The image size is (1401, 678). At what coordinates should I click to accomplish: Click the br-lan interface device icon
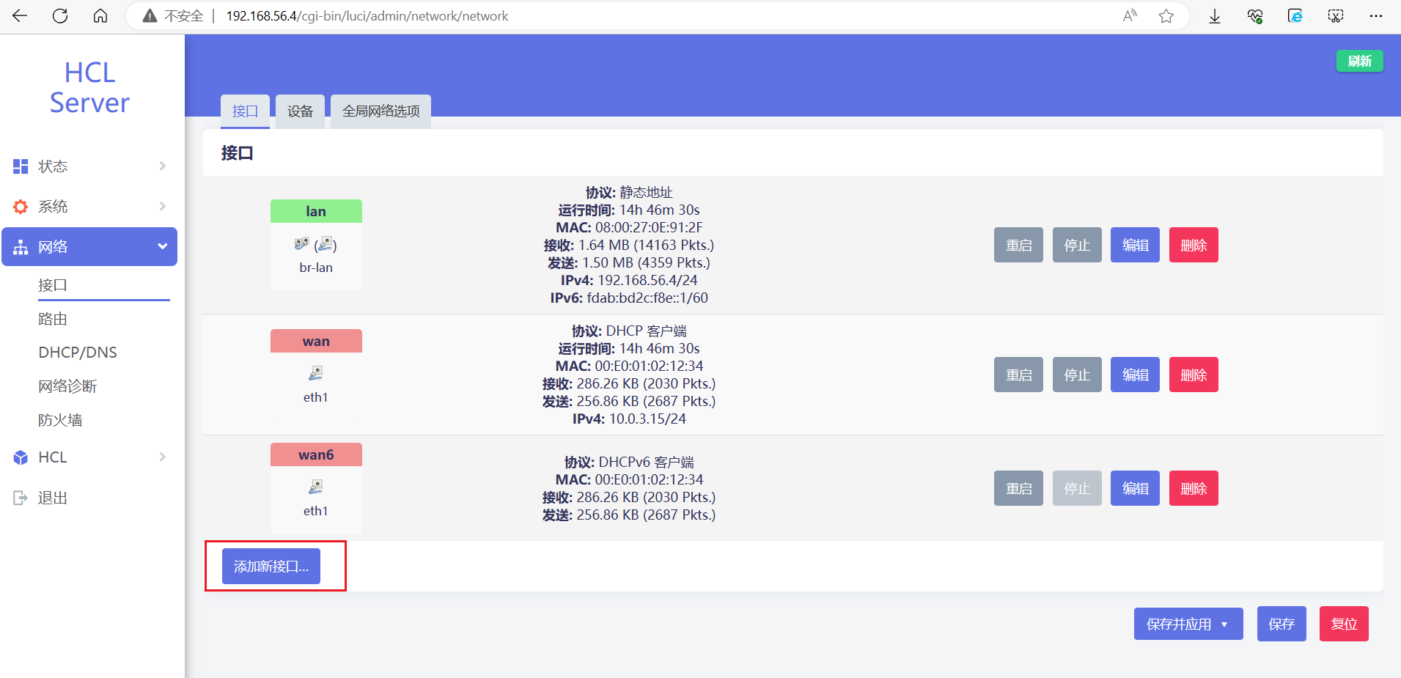302,242
